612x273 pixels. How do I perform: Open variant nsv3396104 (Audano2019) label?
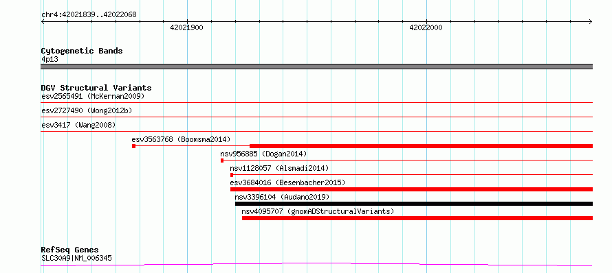(x=282, y=197)
